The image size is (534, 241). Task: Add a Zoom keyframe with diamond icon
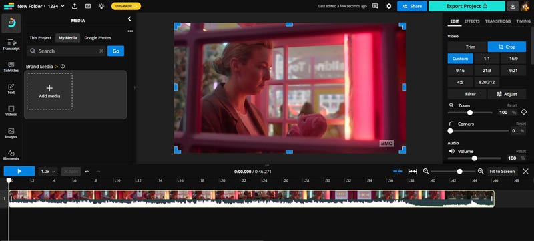point(524,112)
